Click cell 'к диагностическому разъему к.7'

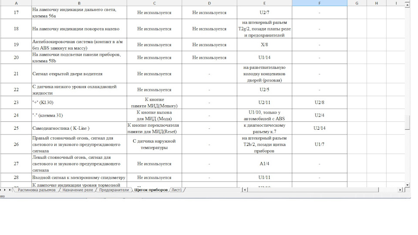pyautogui.click(x=264, y=128)
